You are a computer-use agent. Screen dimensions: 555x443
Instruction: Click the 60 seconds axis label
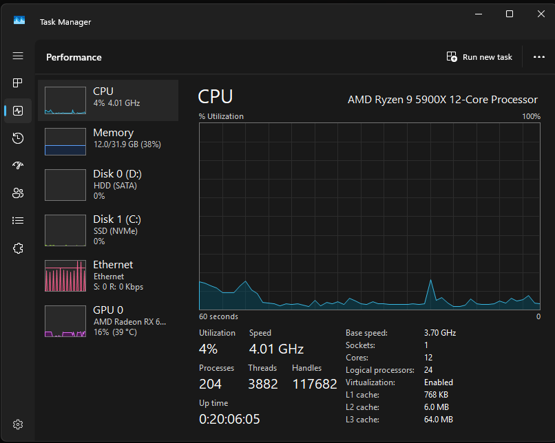click(x=218, y=316)
